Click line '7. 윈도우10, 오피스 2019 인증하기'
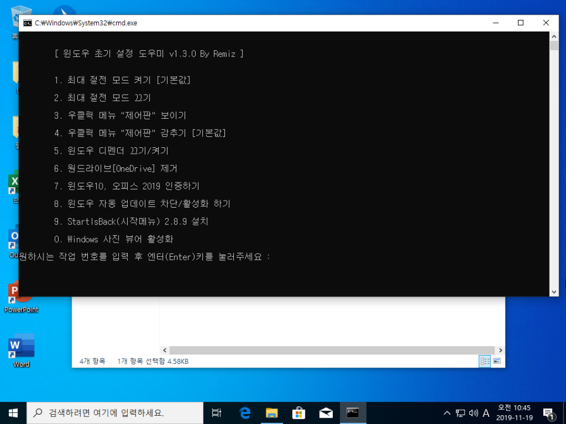This screenshot has width=566, height=424. pyautogui.click(x=127, y=186)
